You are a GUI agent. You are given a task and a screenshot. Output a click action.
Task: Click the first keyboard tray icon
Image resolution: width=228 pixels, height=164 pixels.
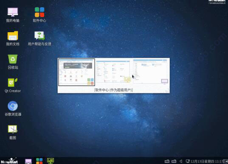(167, 161)
